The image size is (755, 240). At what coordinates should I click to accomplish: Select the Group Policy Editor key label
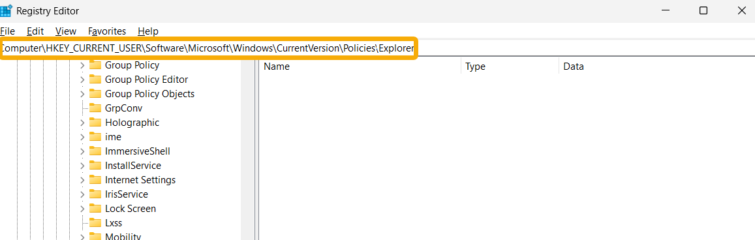[146, 80]
